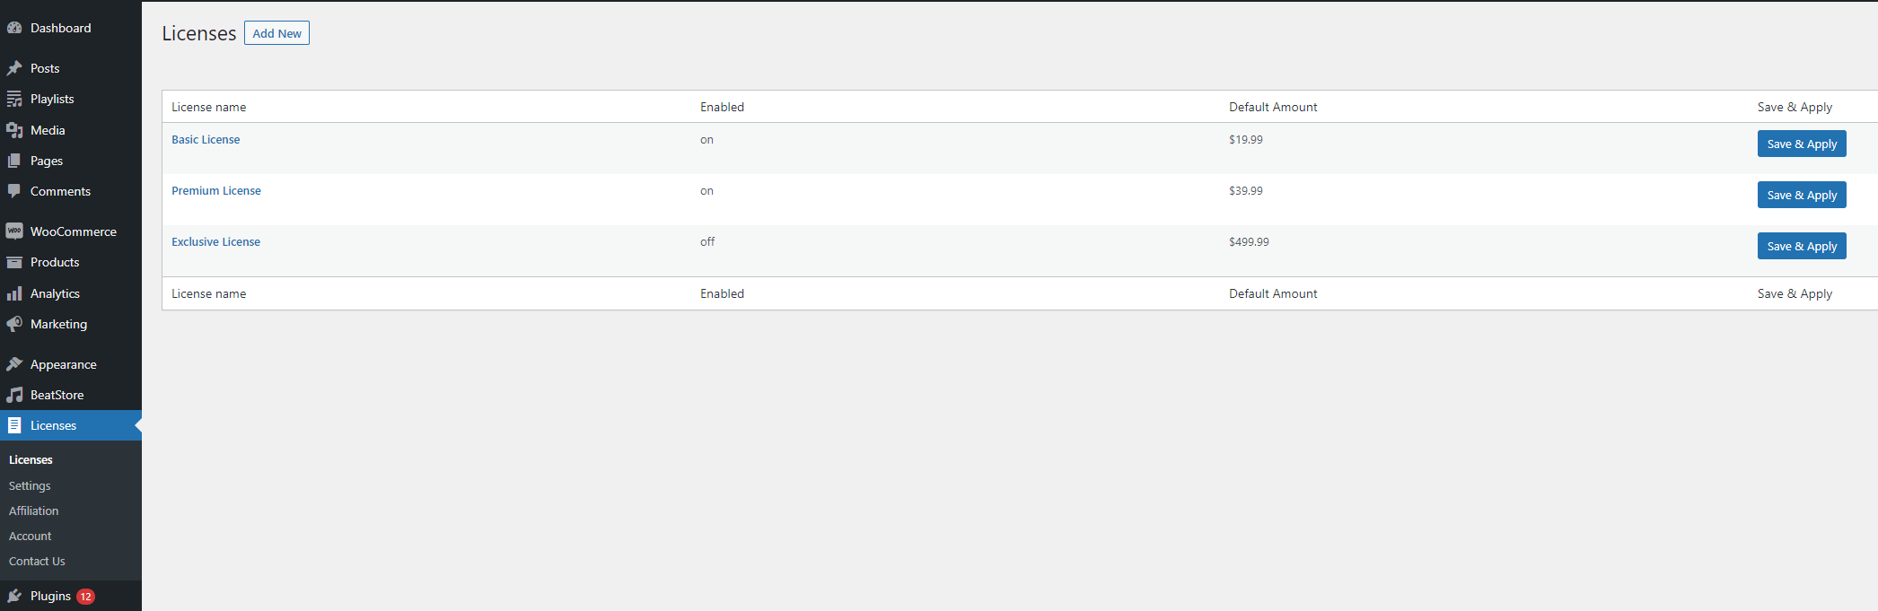Select the WooCommerce logo icon
This screenshot has height=611, width=1878.
pos(14,231)
